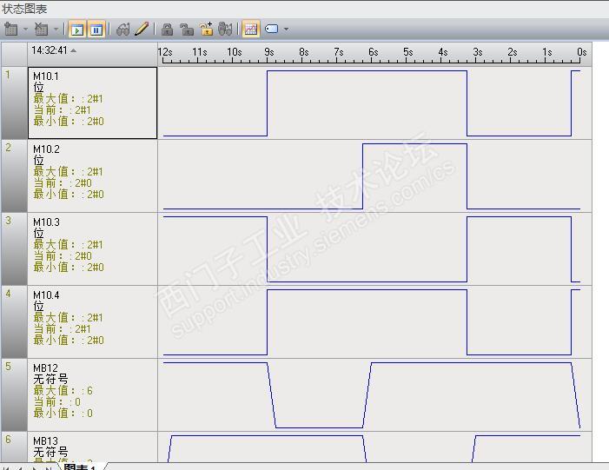
Task: Select row number 4 header
Action: click(14, 322)
